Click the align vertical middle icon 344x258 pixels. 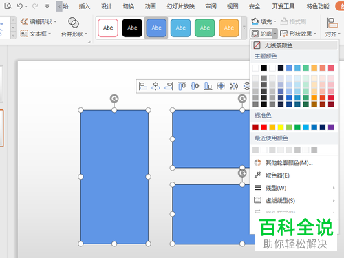click(195, 86)
